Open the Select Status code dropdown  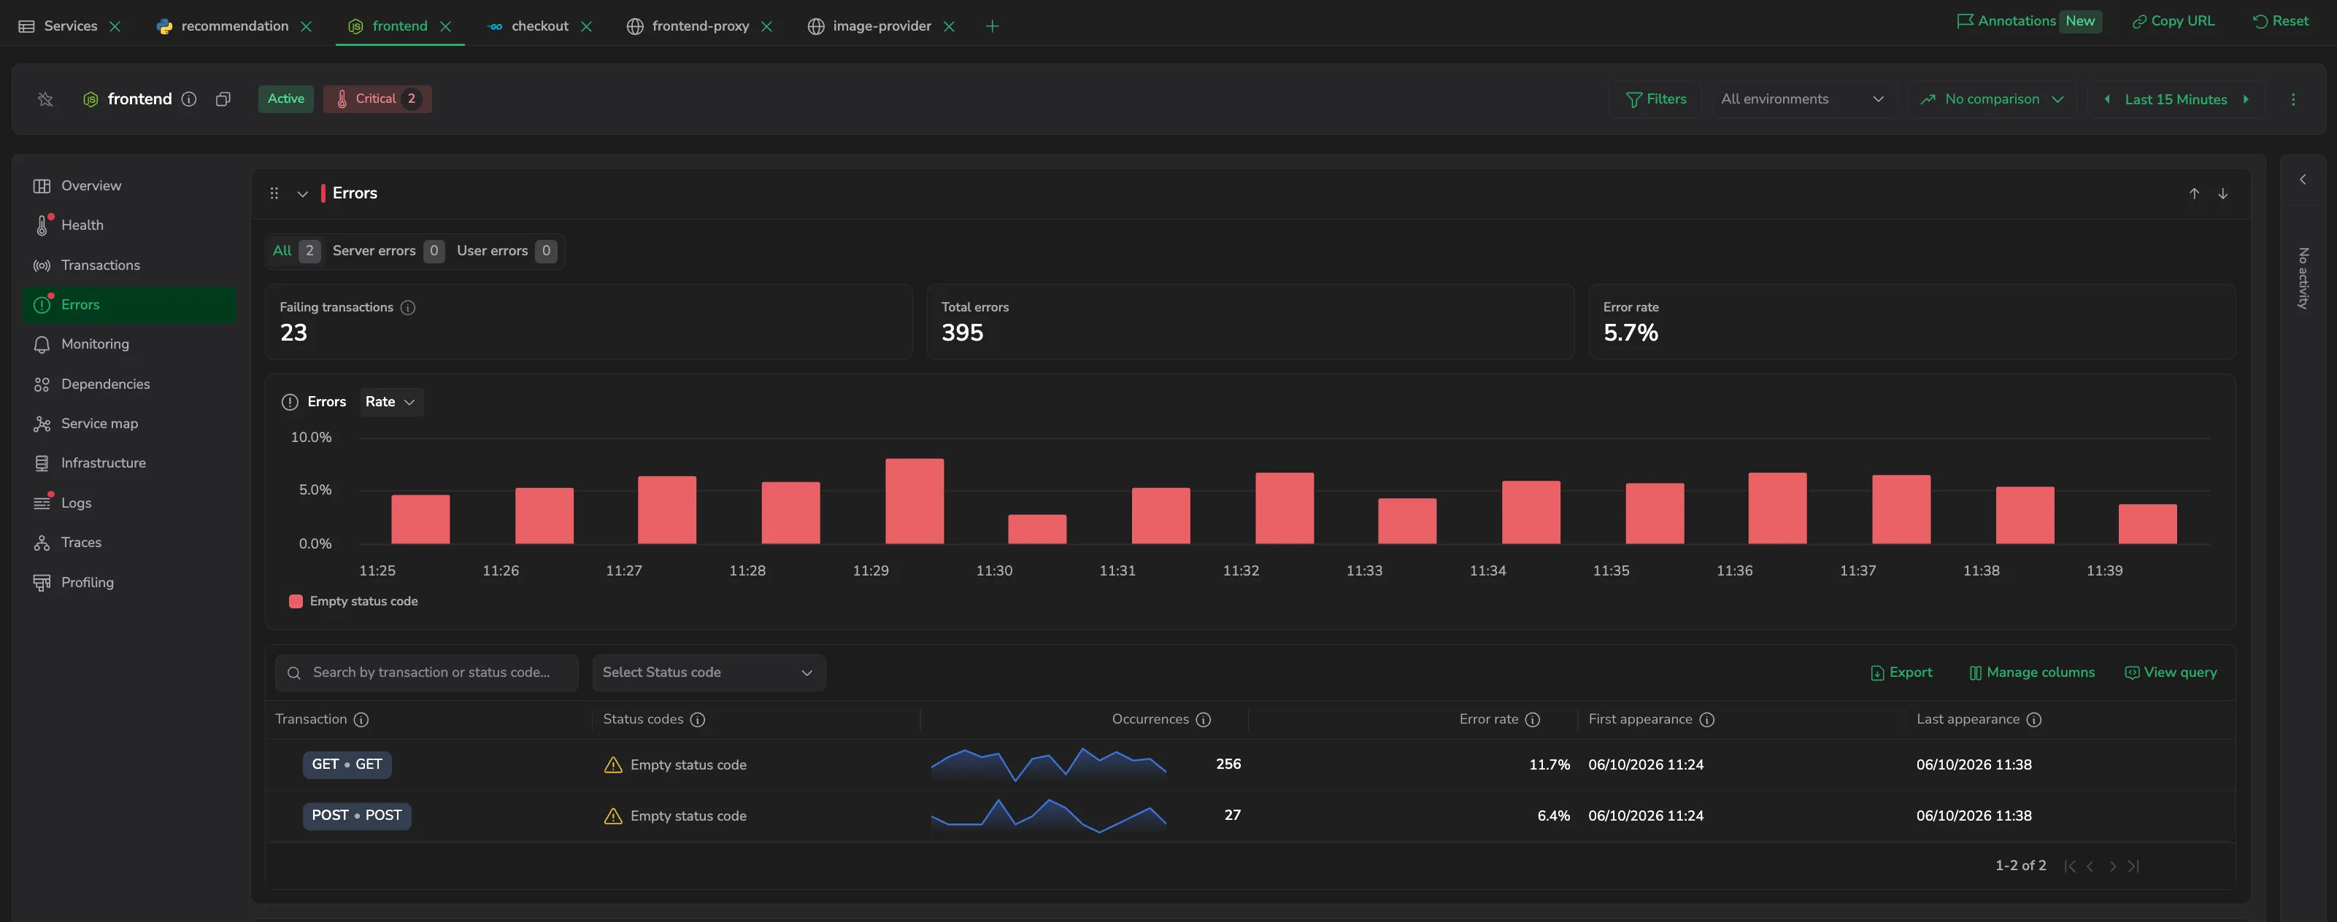(x=709, y=673)
